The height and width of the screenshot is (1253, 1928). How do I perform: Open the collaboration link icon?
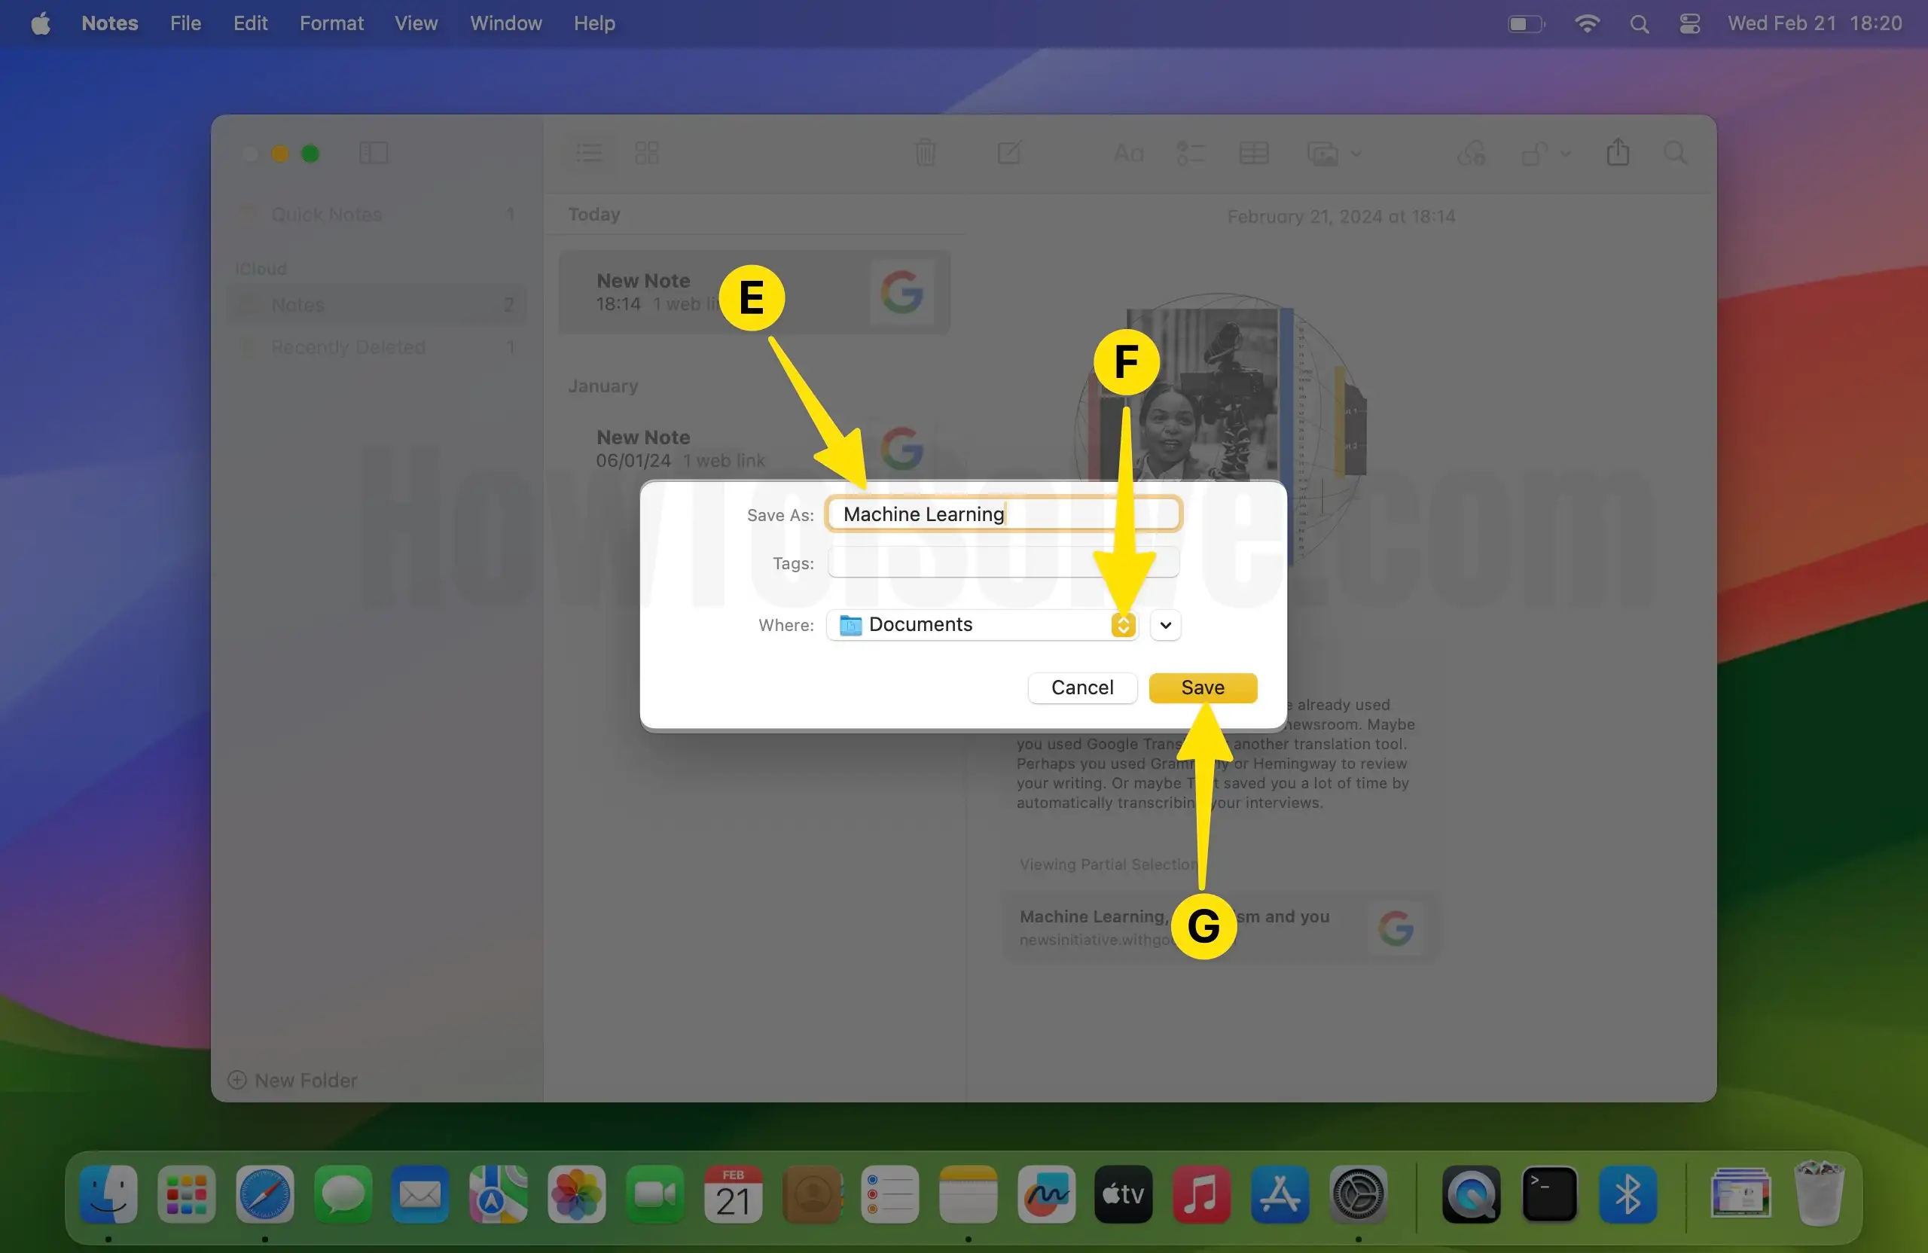(1470, 153)
